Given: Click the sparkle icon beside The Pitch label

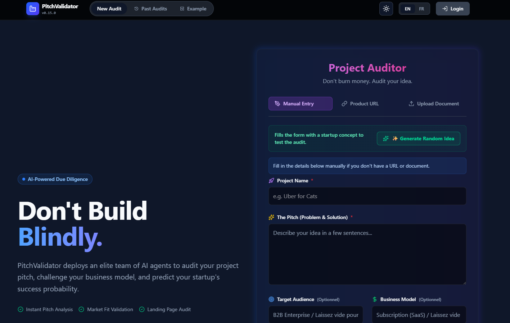Looking at the screenshot, I should 271,217.
